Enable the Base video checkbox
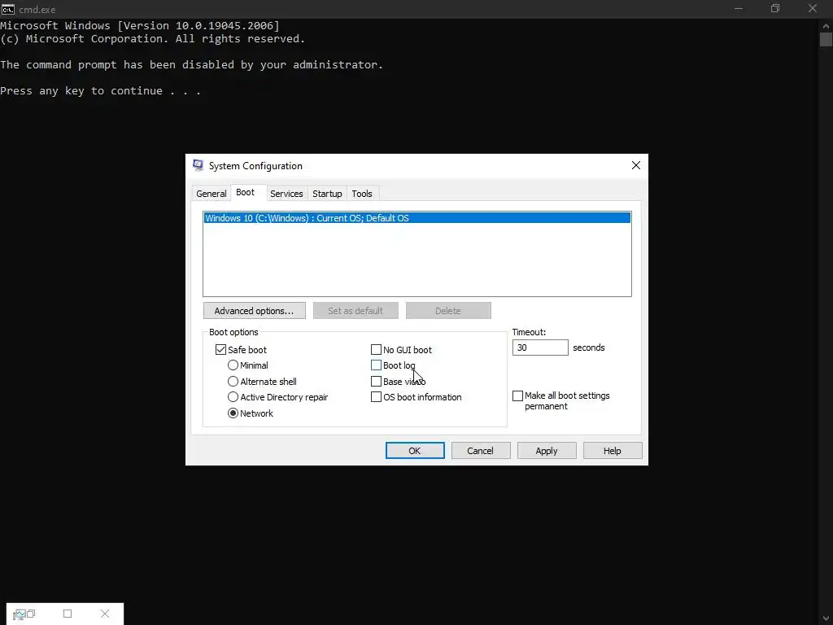This screenshot has height=625, width=833. (376, 381)
